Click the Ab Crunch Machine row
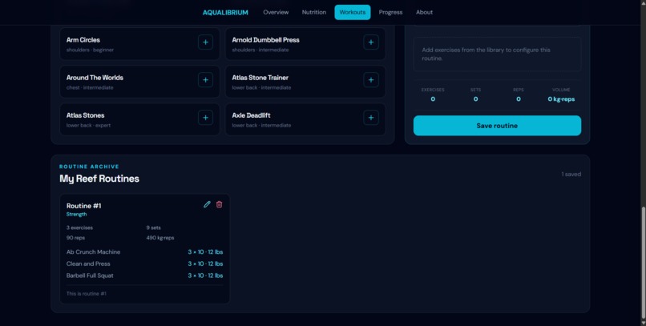The width and height of the screenshot is (646, 326). (144, 252)
